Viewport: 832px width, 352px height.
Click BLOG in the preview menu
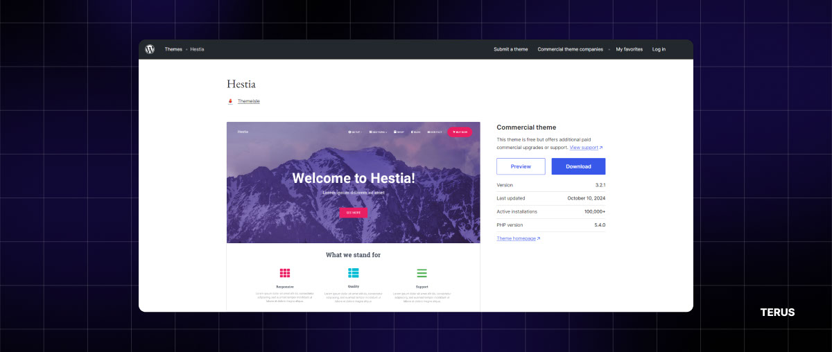click(x=416, y=132)
